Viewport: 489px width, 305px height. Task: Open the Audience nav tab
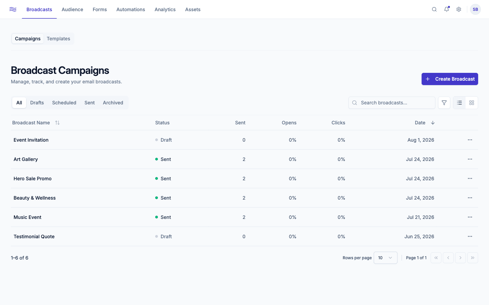[72, 9]
